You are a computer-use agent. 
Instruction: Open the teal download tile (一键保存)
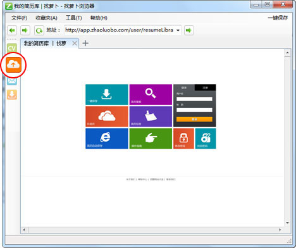[107, 94]
